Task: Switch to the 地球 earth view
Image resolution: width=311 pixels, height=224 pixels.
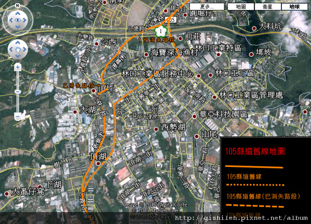Action: coord(294,7)
